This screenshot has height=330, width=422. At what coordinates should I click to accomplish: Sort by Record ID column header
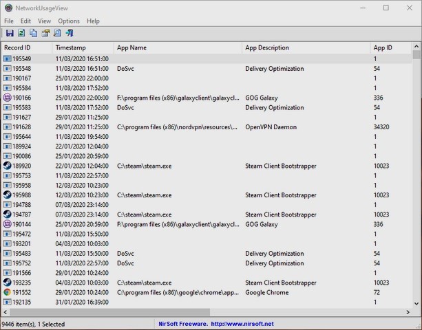(27, 48)
